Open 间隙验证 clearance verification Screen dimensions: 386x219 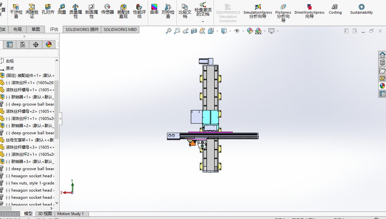pos(32,11)
